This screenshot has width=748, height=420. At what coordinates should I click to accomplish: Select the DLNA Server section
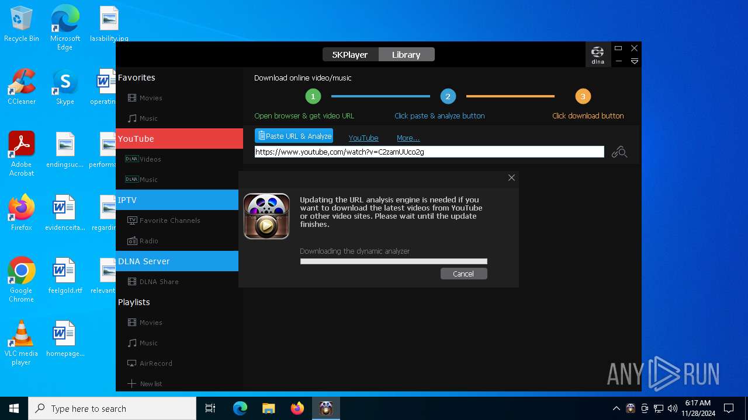(177, 261)
